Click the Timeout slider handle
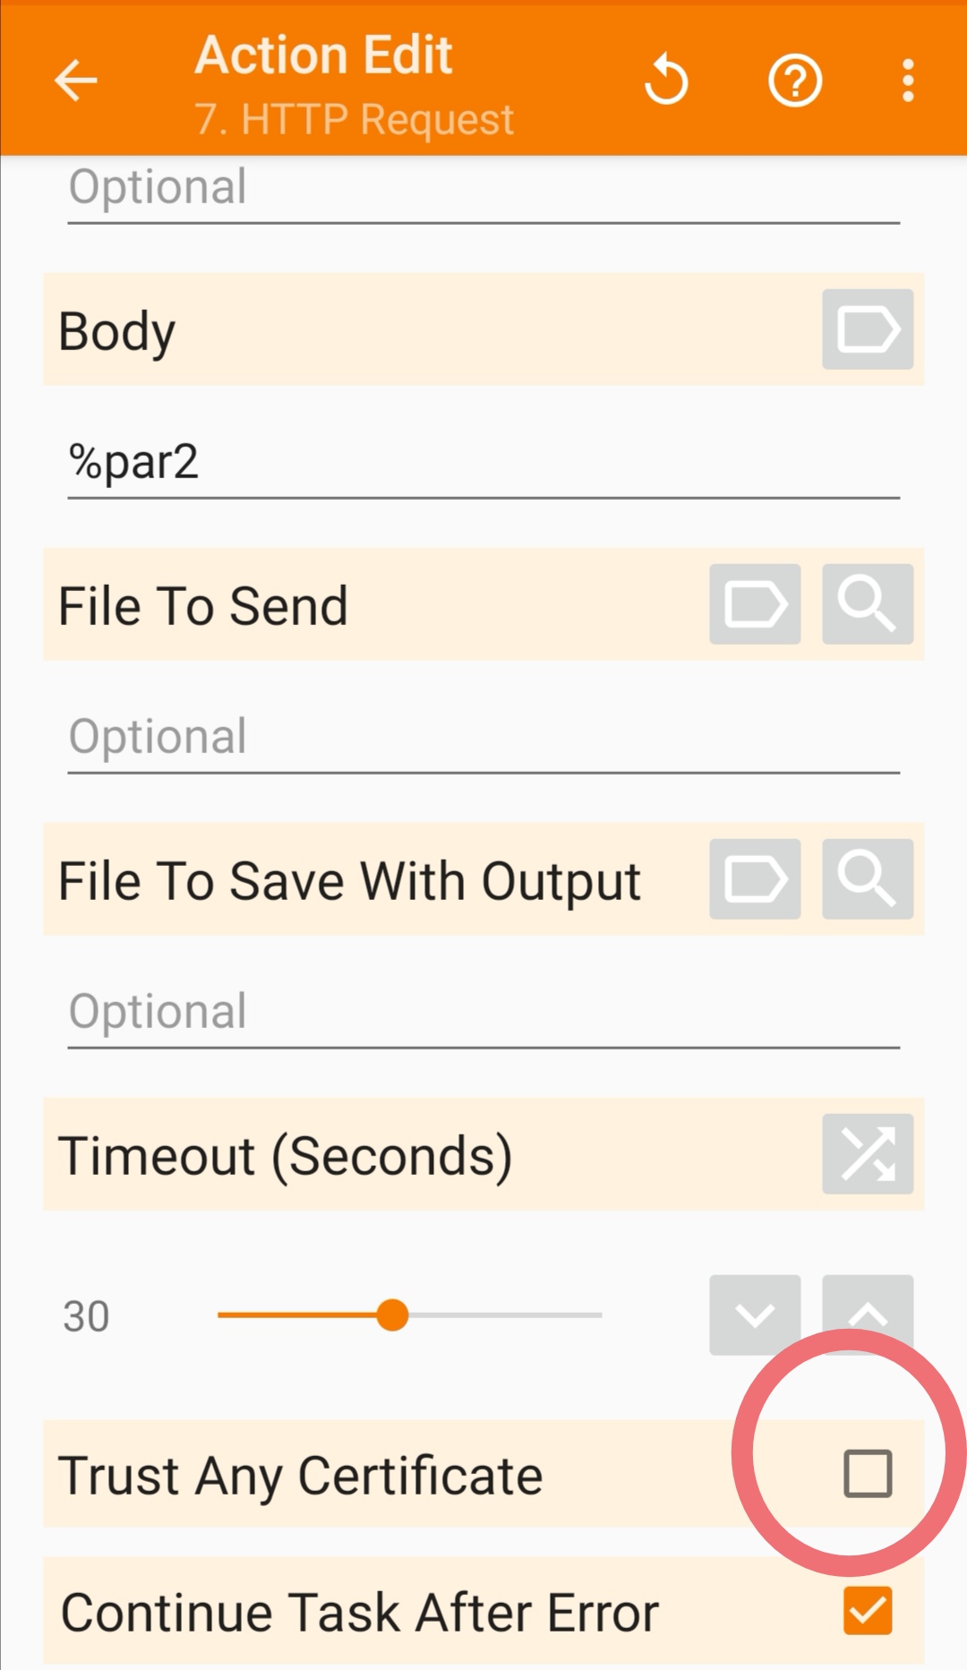The width and height of the screenshot is (967, 1670). click(392, 1315)
